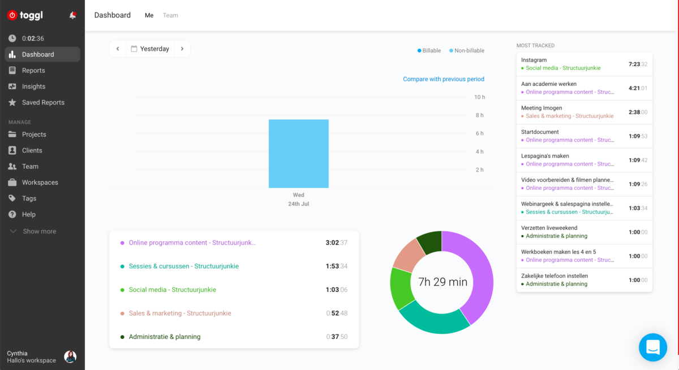Viewport: 679px width, 370px height.
Task: Open the Tags section
Action: tap(29, 198)
